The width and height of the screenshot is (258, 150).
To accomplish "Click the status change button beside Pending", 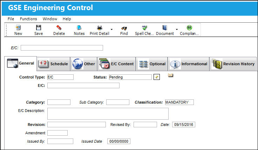I will point(157,77).
